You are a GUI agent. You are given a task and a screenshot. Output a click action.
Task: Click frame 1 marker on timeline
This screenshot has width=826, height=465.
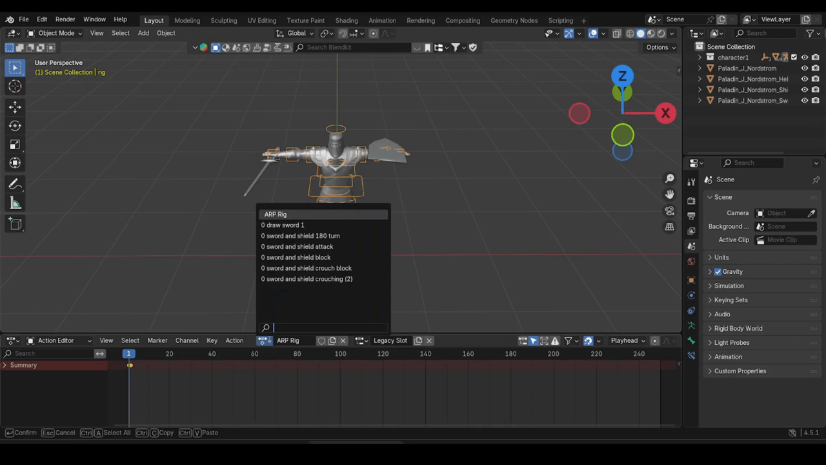[x=129, y=354]
